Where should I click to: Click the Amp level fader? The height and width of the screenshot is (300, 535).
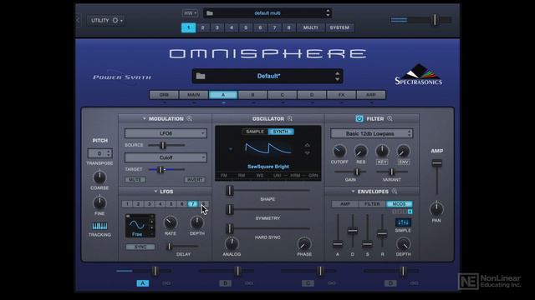click(x=436, y=163)
